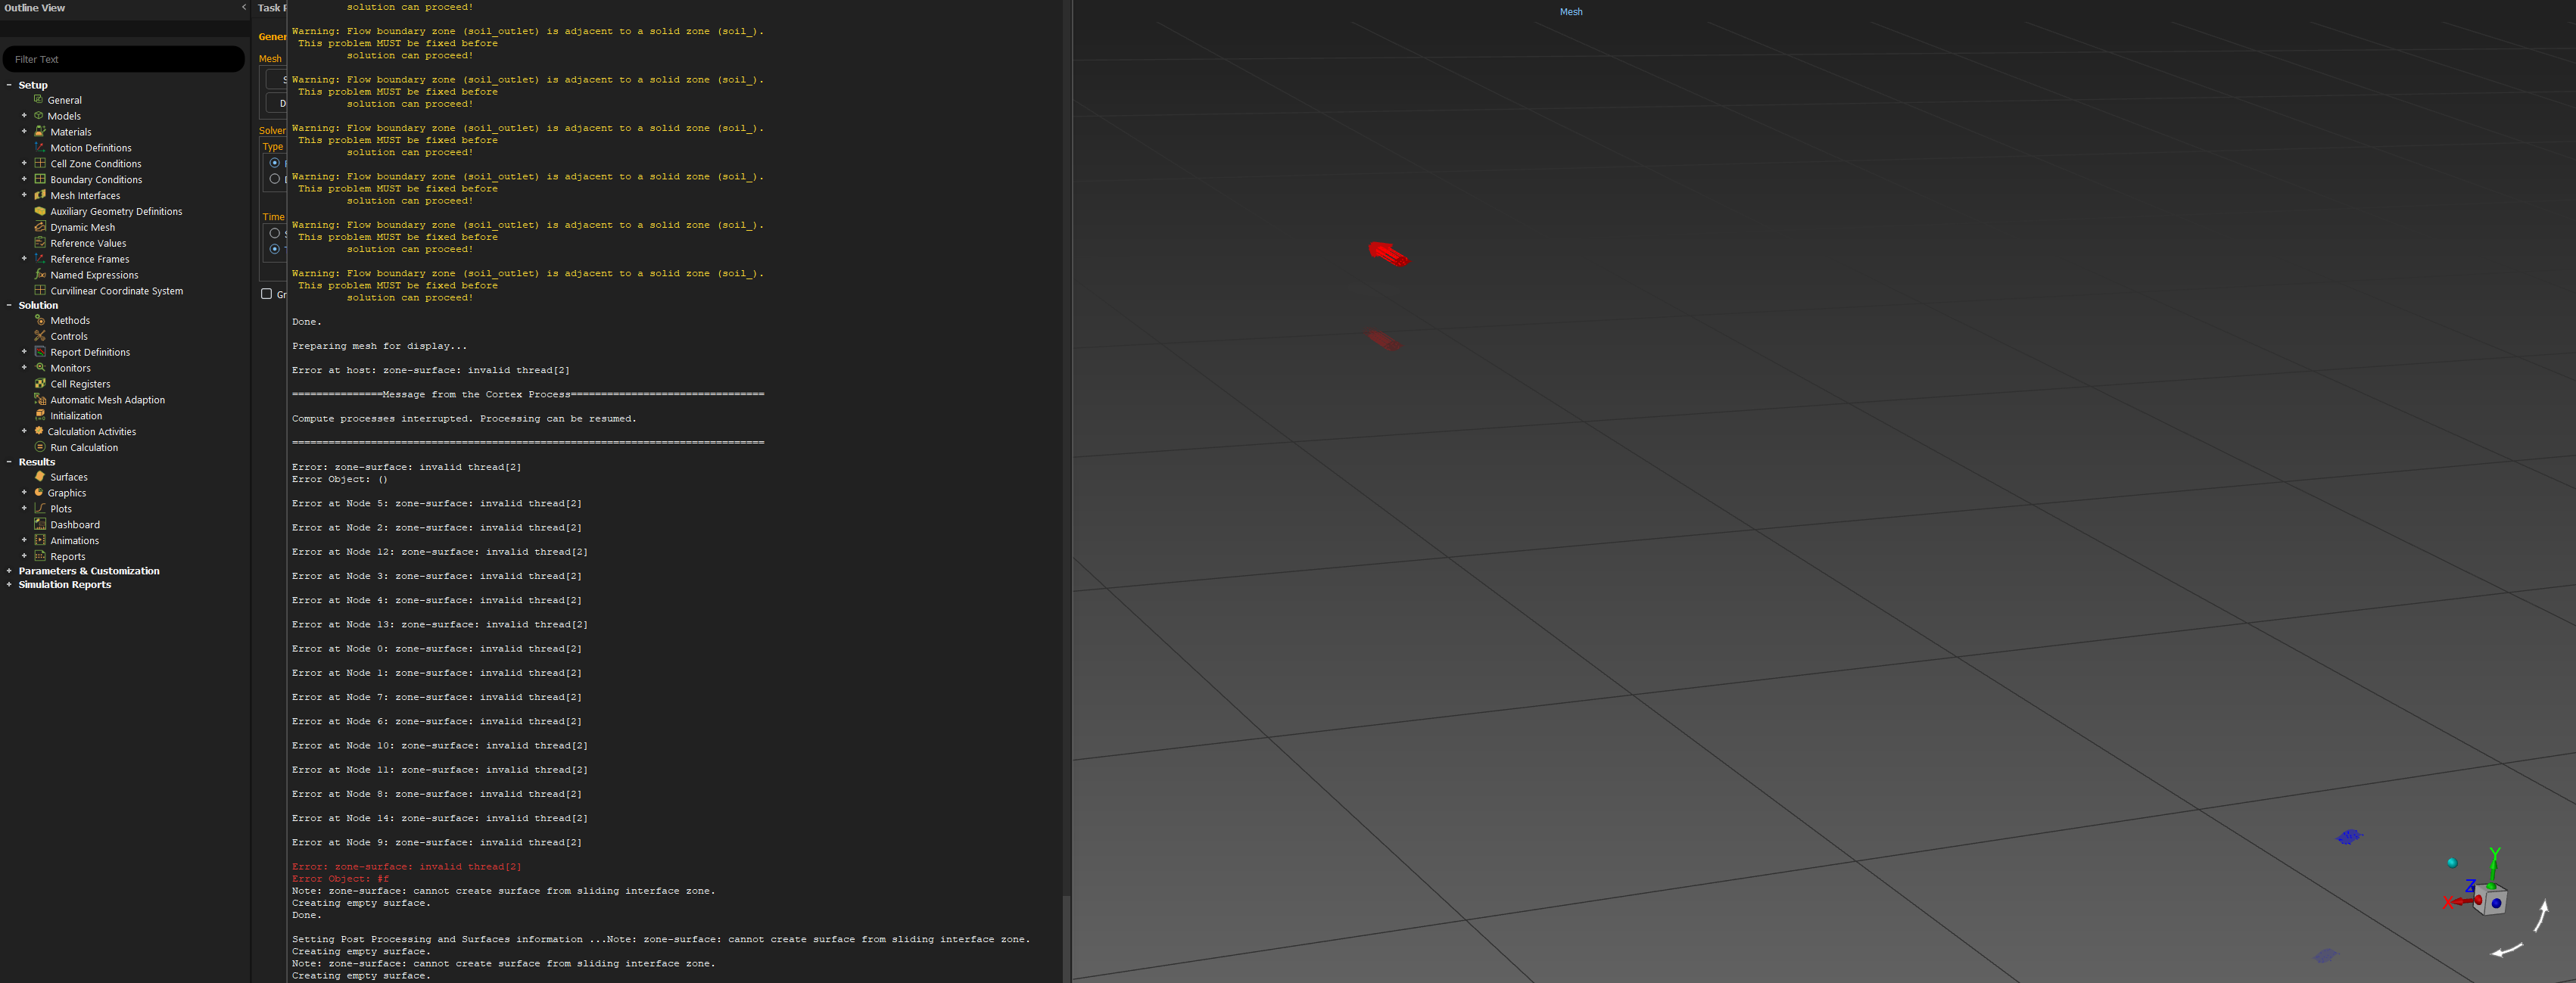Select the first Time radio button
The width and height of the screenshot is (2576, 983).
pyautogui.click(x=275, y=233)
